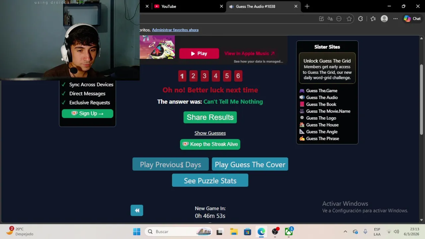Viewport: 425px width, 239px height.
Task: Select guess number 4 box
Action: coord(216,76)
